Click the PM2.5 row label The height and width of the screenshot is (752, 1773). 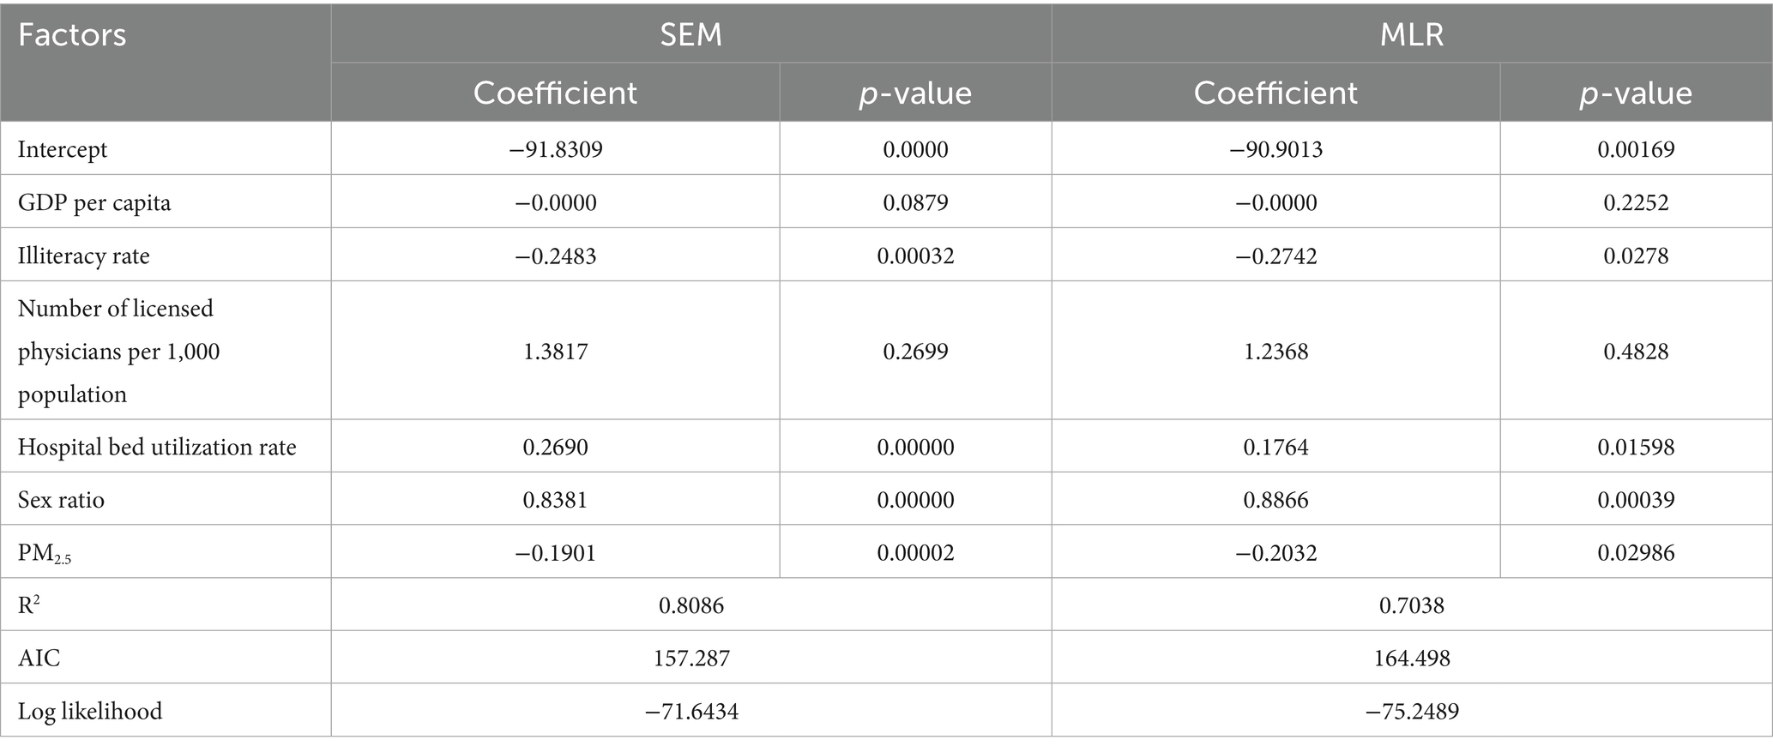click(45, 553)
